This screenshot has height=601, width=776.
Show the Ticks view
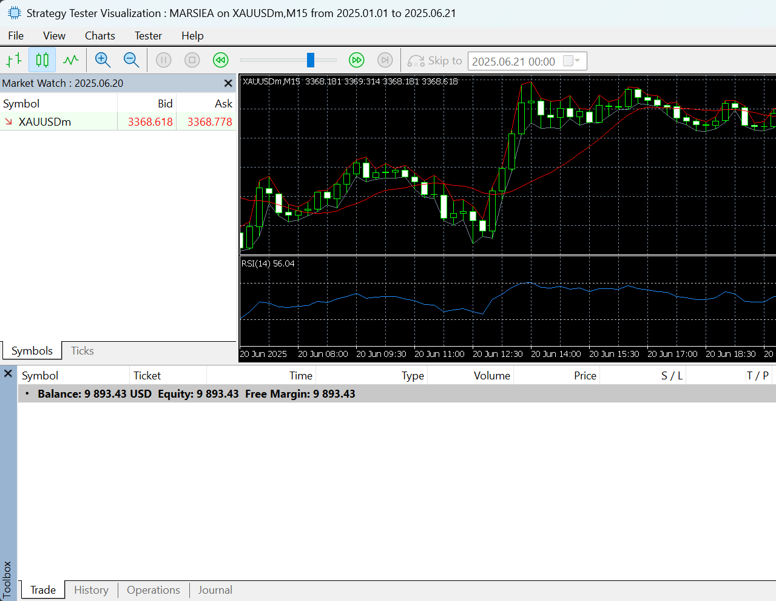click(x=81, y=351)
